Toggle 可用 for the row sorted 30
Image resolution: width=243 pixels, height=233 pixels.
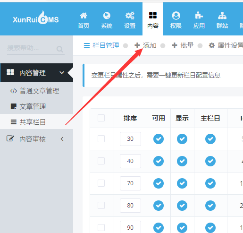click(159, 139)
